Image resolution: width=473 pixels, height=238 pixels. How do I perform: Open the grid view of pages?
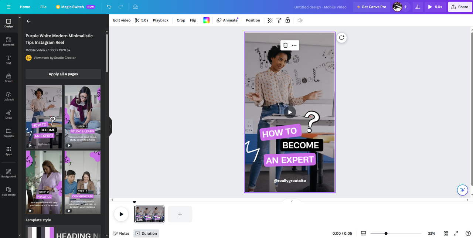coord(446,234)
